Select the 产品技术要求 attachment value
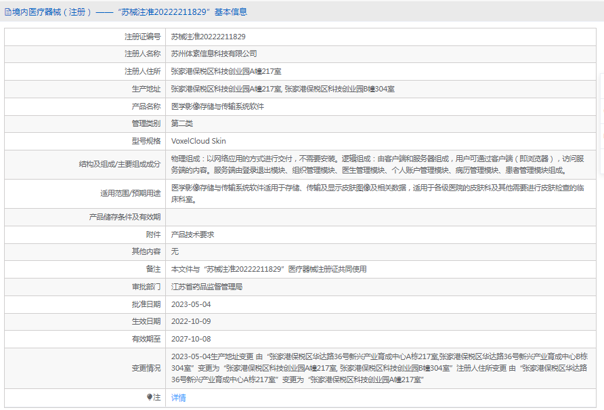Screen dimensions: 604x410 click(x=192, y=234)
